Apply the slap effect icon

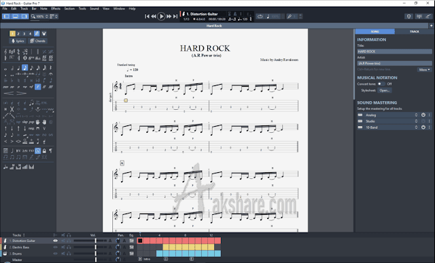[25, 122]
